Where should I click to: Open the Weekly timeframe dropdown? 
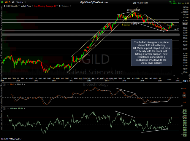coord(21,2)
